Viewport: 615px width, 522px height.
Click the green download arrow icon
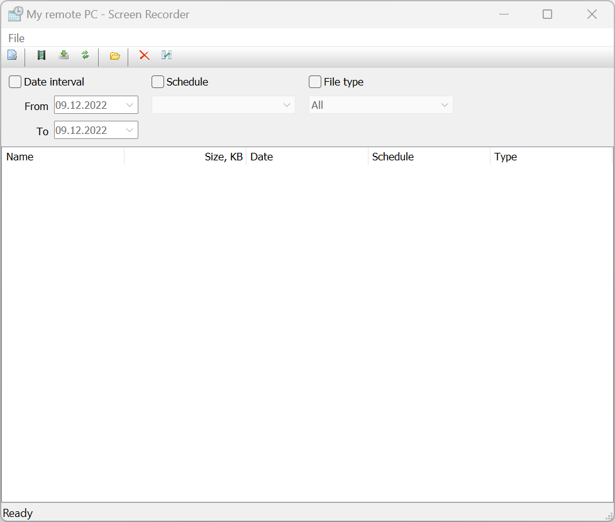[64, 55]
